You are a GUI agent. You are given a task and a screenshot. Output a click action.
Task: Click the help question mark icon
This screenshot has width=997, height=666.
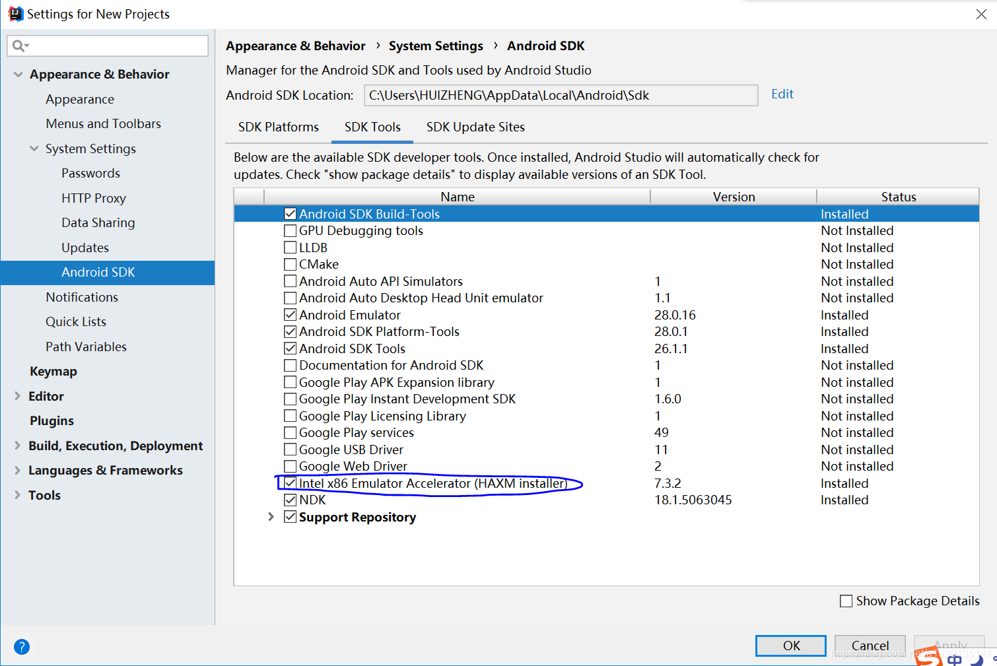click(x=22, y=647)
